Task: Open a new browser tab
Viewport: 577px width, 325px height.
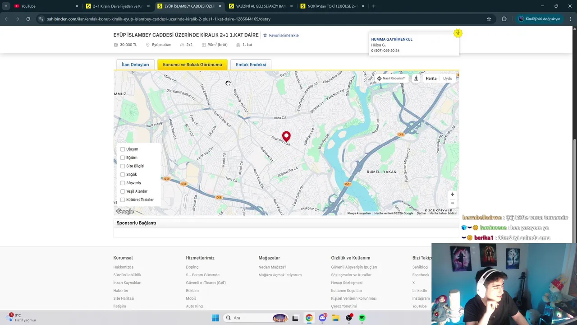Action: pyautogui.click(x=374, y=6)
